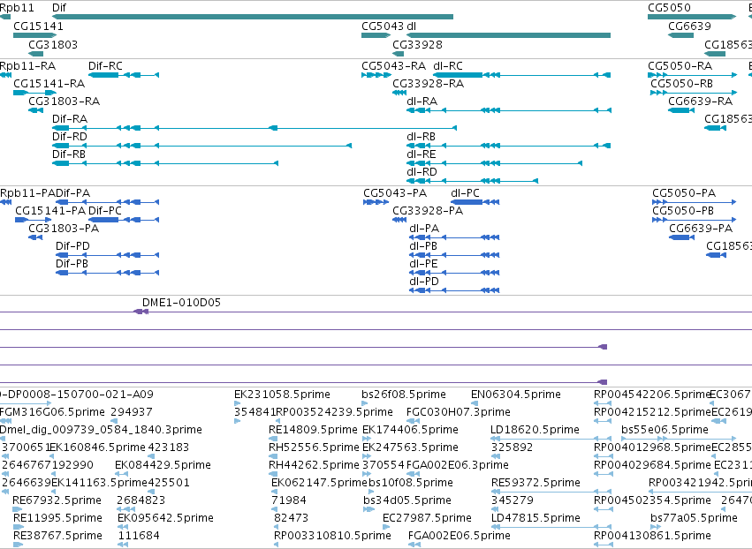Click the CG33928-PA protein label
The height and width of the screenshot is (549, 752).
(428, 211)
